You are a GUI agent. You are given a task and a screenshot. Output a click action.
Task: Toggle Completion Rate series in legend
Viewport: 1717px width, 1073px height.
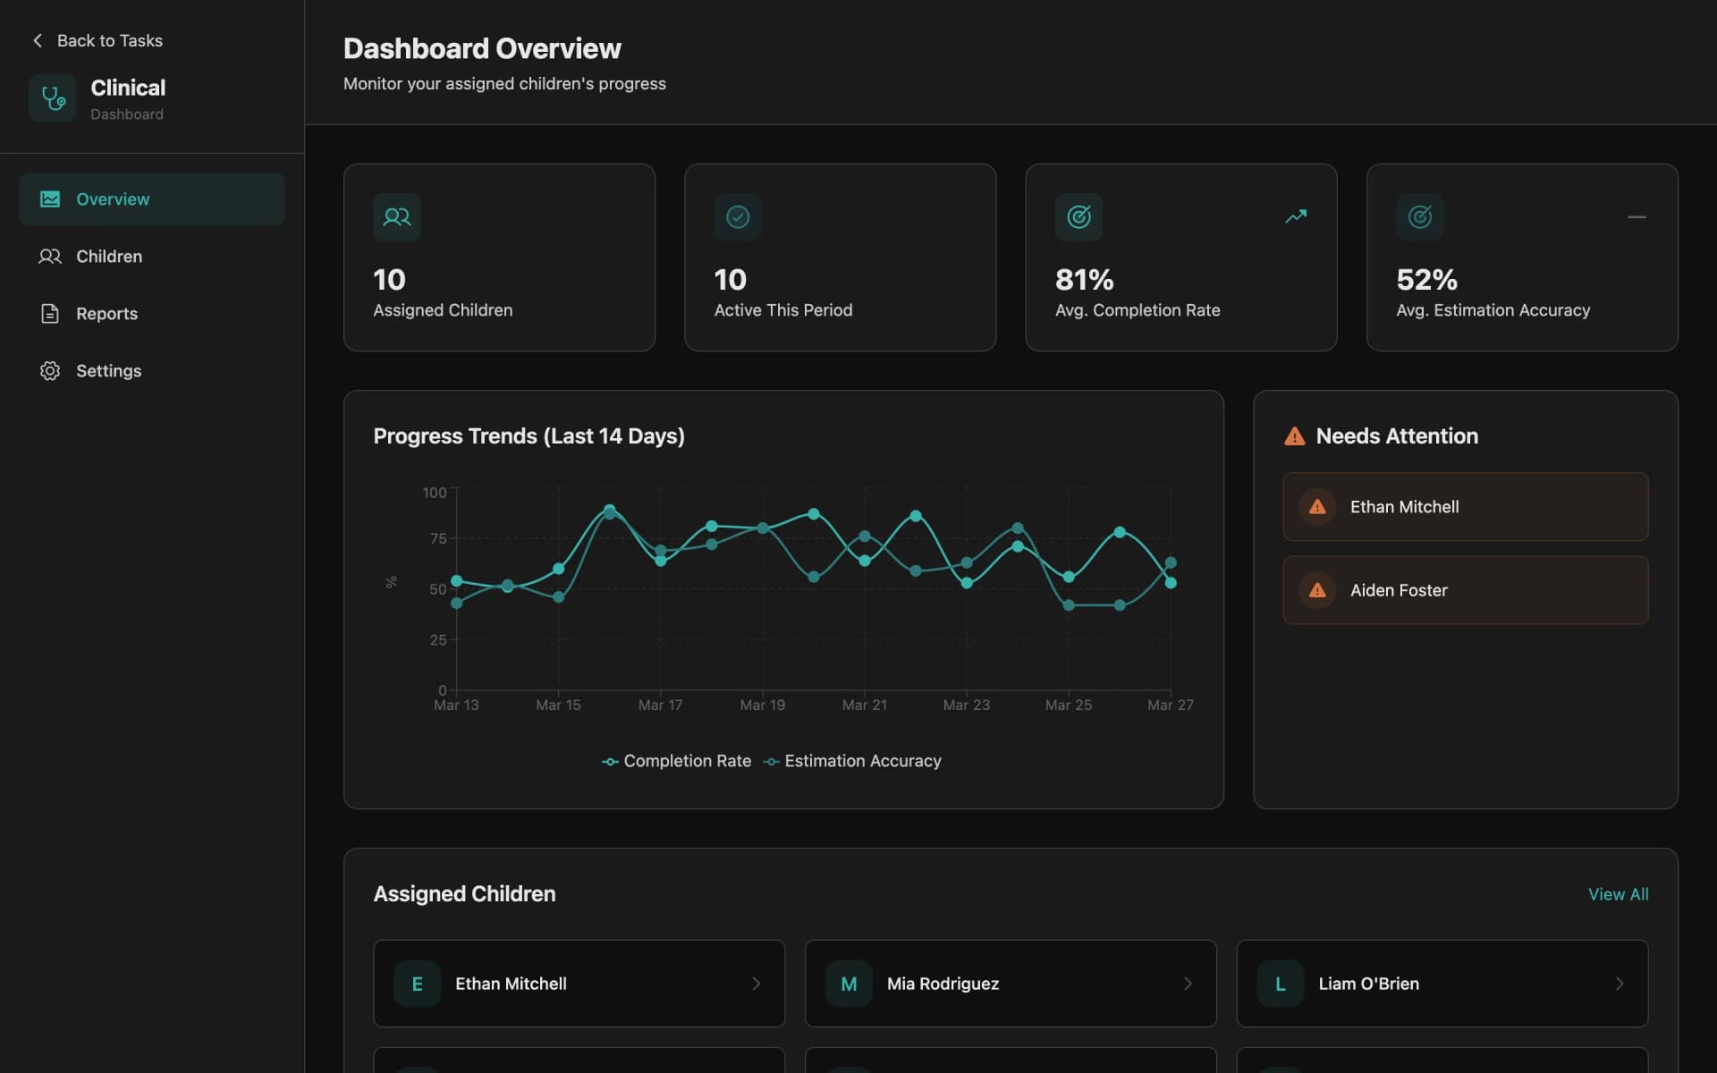click(677, 761)
